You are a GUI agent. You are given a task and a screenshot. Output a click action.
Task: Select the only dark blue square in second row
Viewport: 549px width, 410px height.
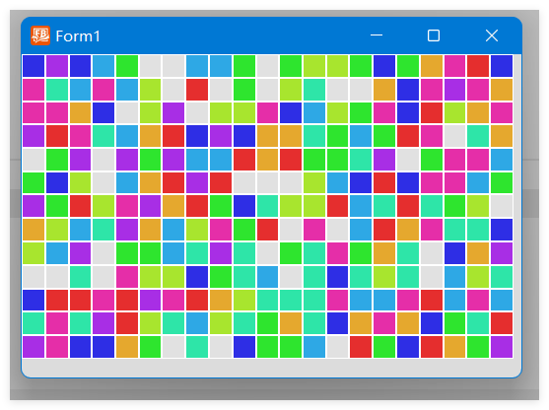click(x=408, y=90)
